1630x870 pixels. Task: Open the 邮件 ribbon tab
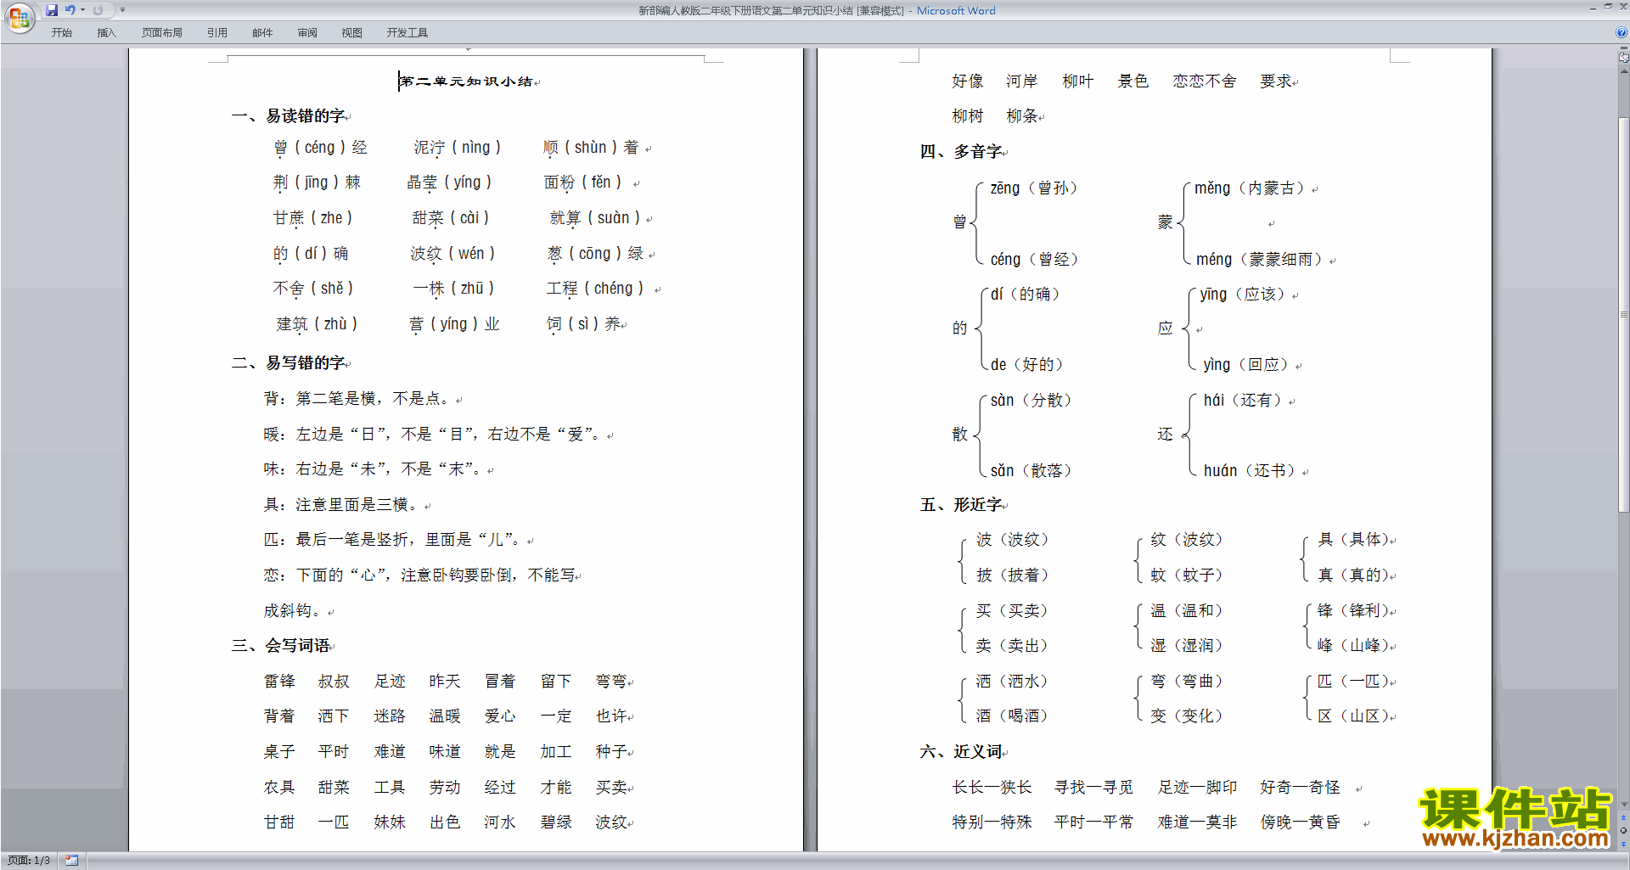click(x=262, y=33)
